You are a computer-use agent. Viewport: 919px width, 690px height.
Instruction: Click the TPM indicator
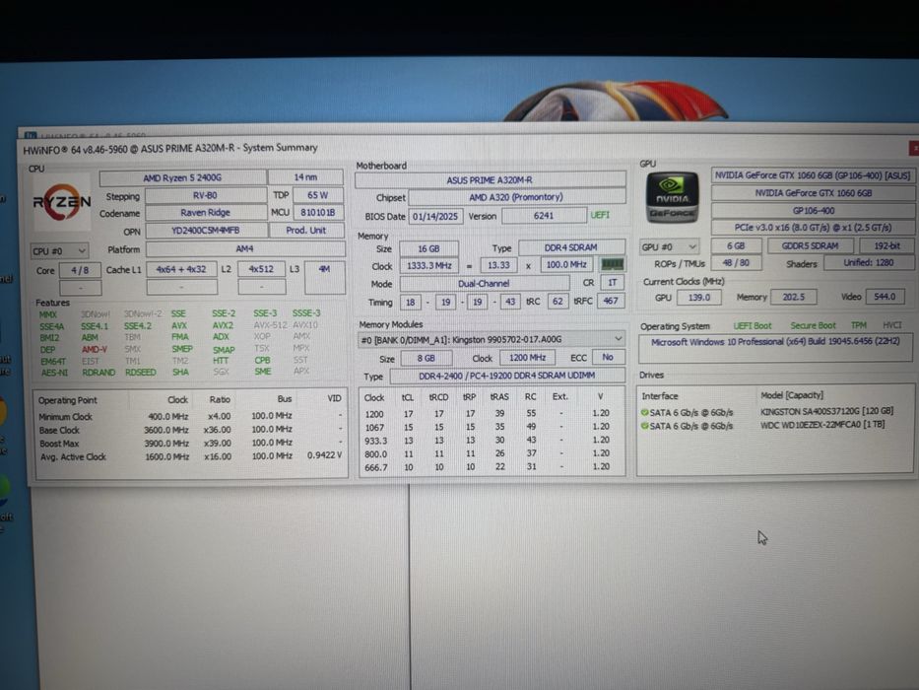pyautogui.click(x=859, y=325)
